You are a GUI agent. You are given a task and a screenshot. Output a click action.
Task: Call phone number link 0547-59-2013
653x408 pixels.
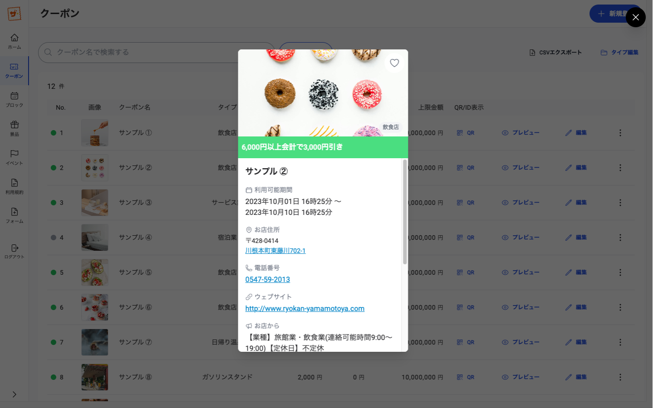pyautogui.click(x=268, y=280)
